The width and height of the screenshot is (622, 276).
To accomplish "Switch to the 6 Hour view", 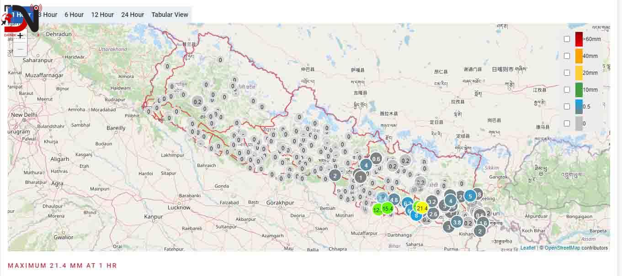I will [x=74, y=15].
